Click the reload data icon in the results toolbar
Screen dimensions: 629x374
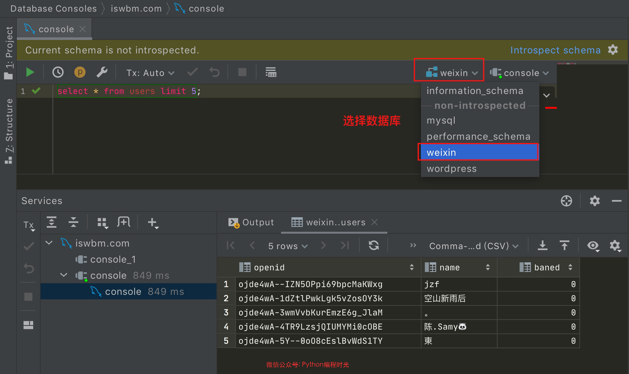point(374,246)
